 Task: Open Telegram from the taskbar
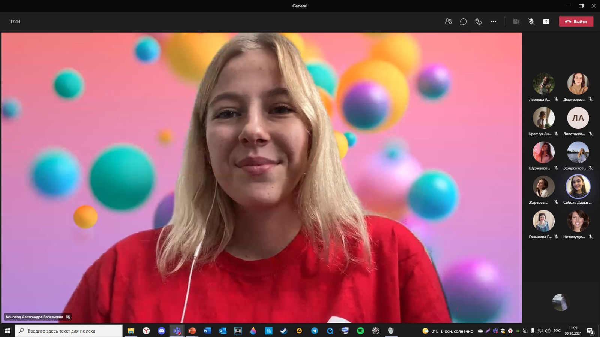(314, 331)
